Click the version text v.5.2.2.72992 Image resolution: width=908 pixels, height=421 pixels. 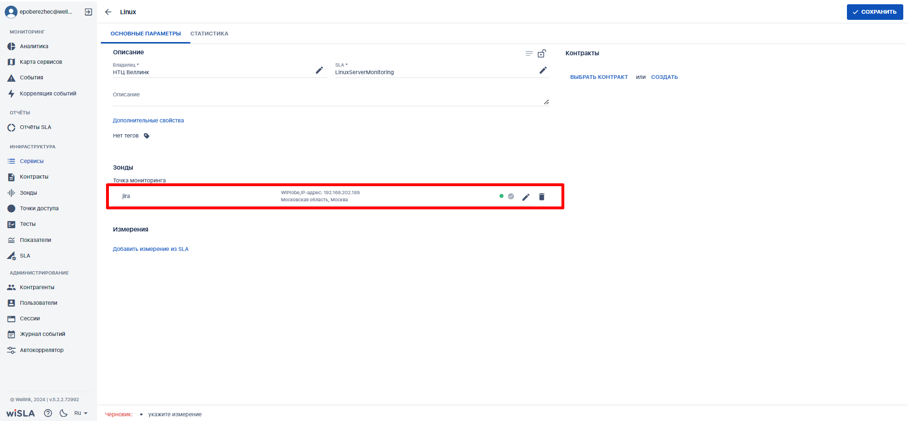64,400
